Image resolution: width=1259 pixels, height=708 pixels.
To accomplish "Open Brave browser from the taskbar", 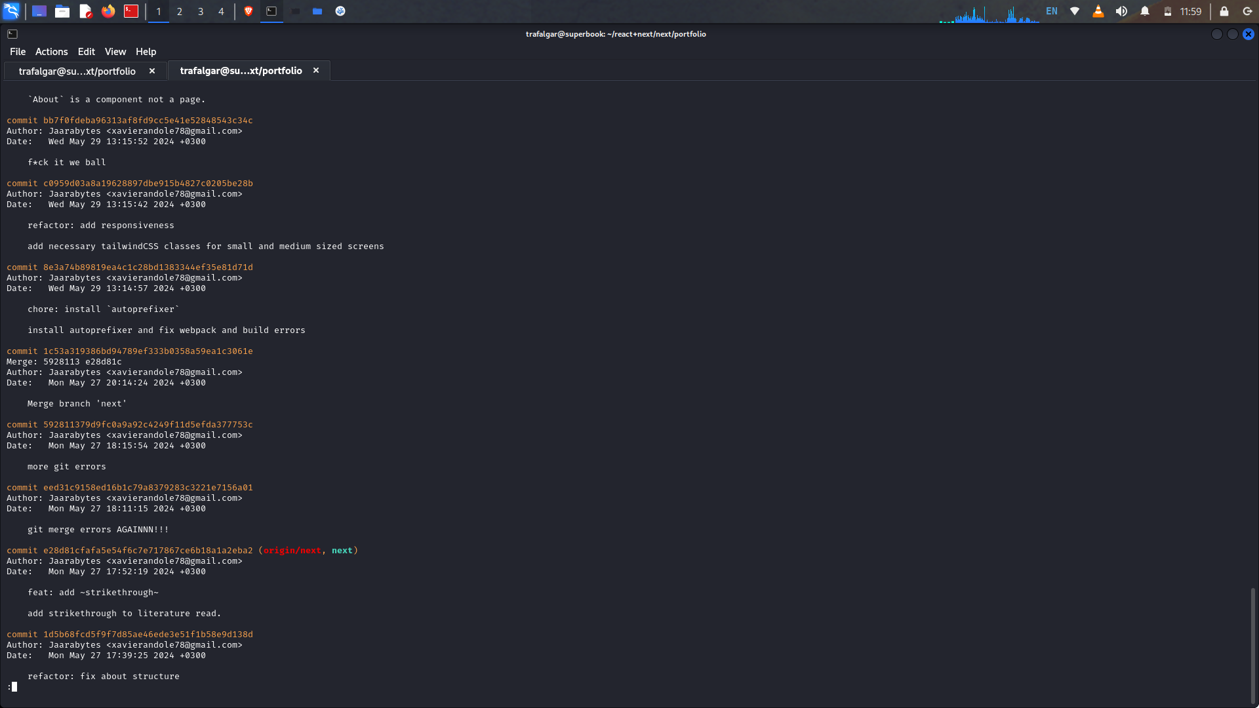I will 249,11.
